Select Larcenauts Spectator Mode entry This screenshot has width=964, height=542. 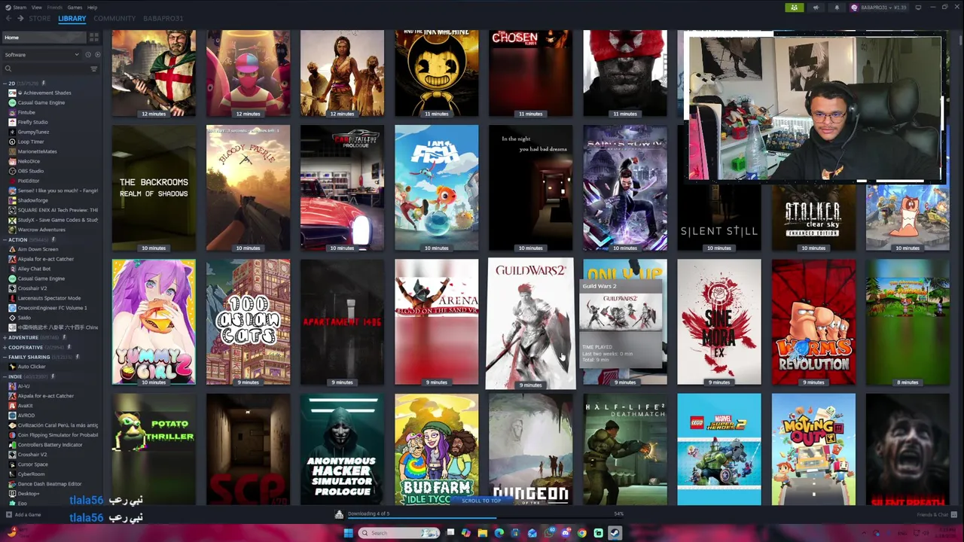[49, 298]
